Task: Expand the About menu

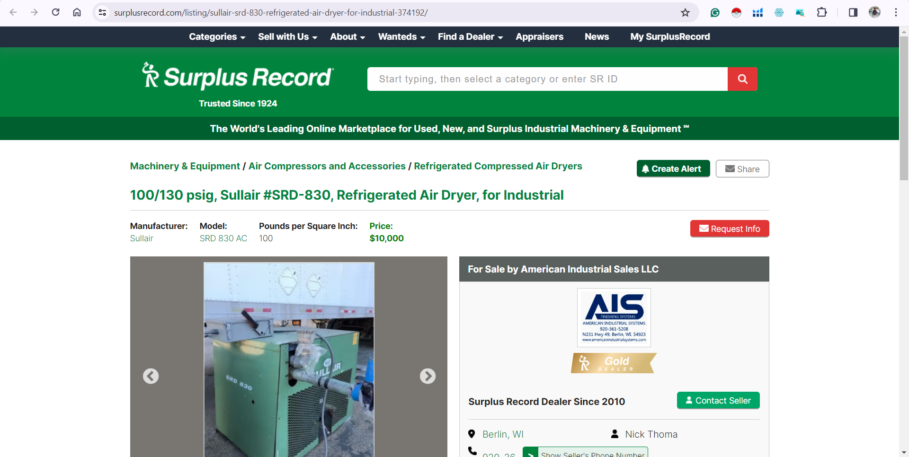Action: pyautogui.click(x=348, y=37)
